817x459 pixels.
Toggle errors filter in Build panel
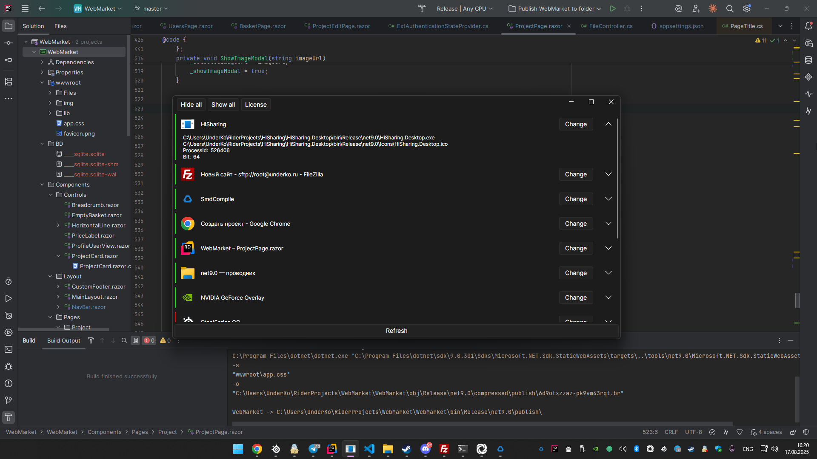(149, 340)
